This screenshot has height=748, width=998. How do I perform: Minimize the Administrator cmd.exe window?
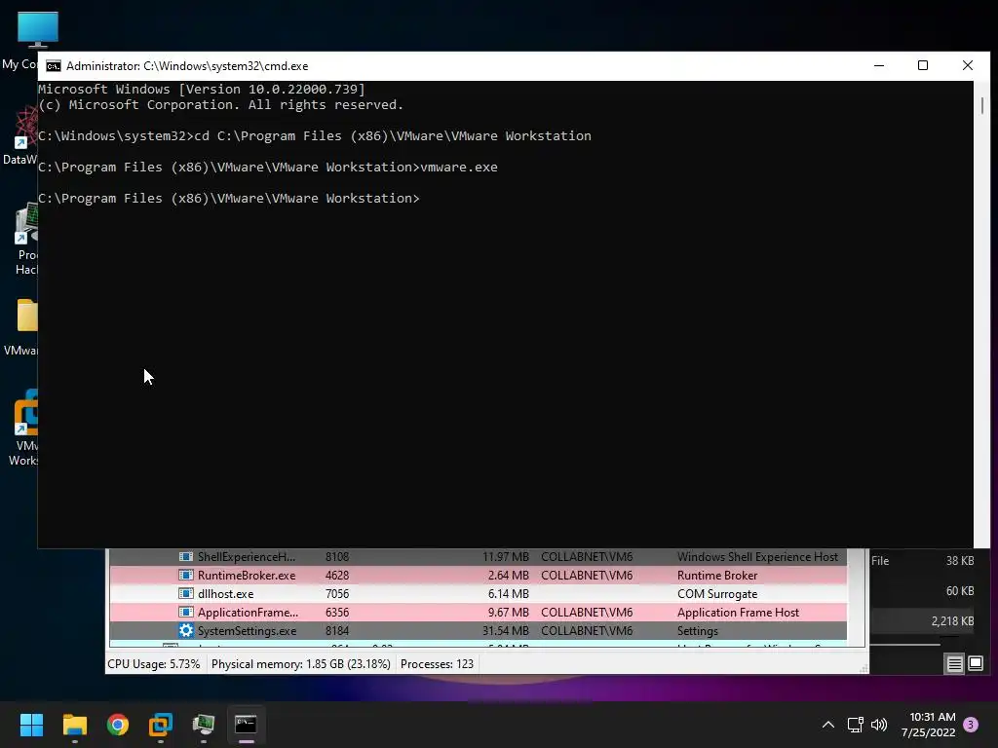[879, 65]
